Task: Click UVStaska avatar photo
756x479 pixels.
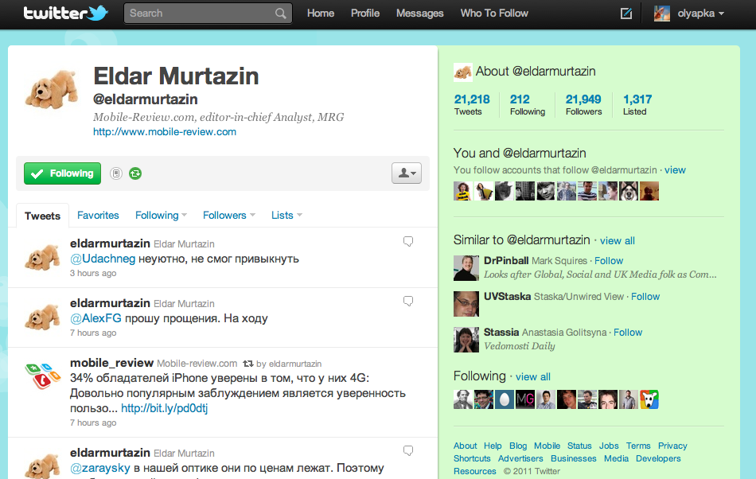Action: coord(466,304)
